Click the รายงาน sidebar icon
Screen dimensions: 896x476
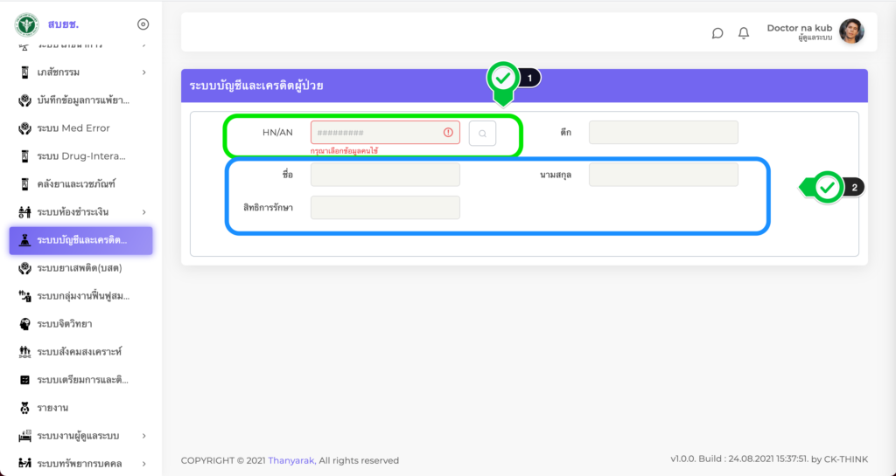pos(24,408)
